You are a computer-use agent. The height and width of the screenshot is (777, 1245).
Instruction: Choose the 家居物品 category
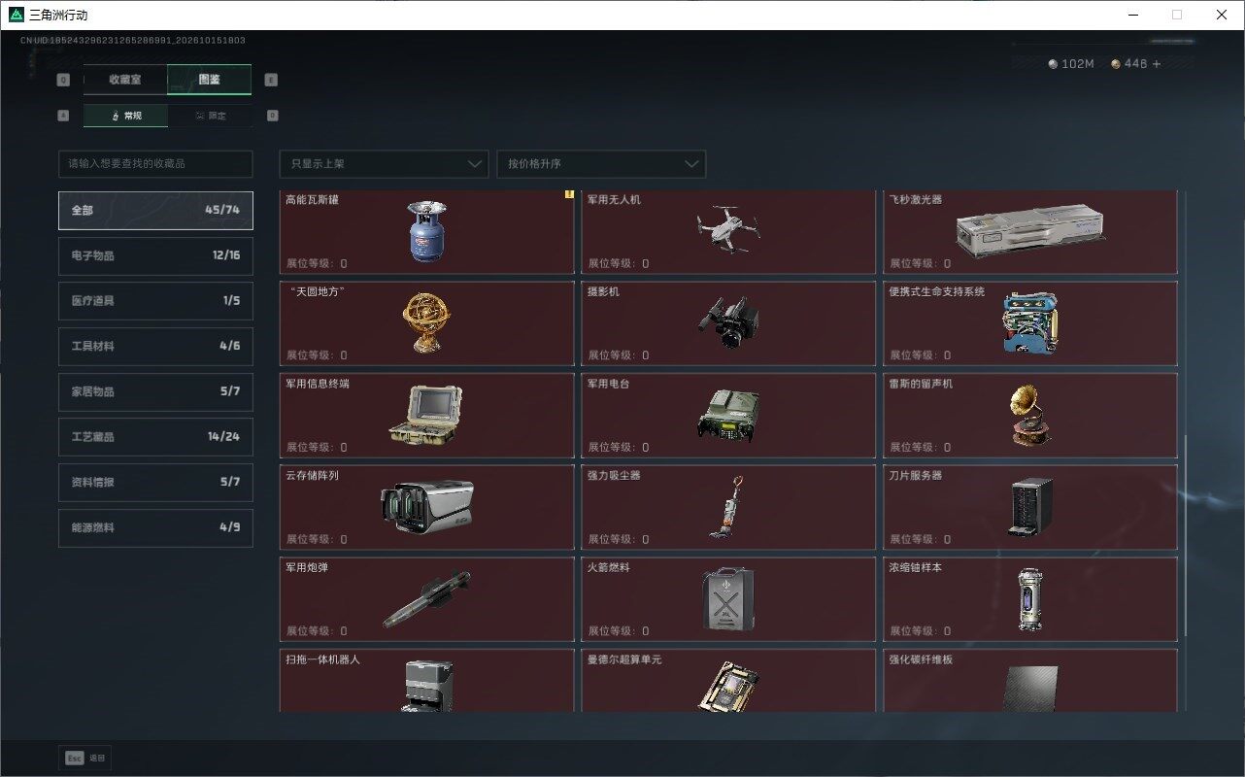click(x=155, y=391)
